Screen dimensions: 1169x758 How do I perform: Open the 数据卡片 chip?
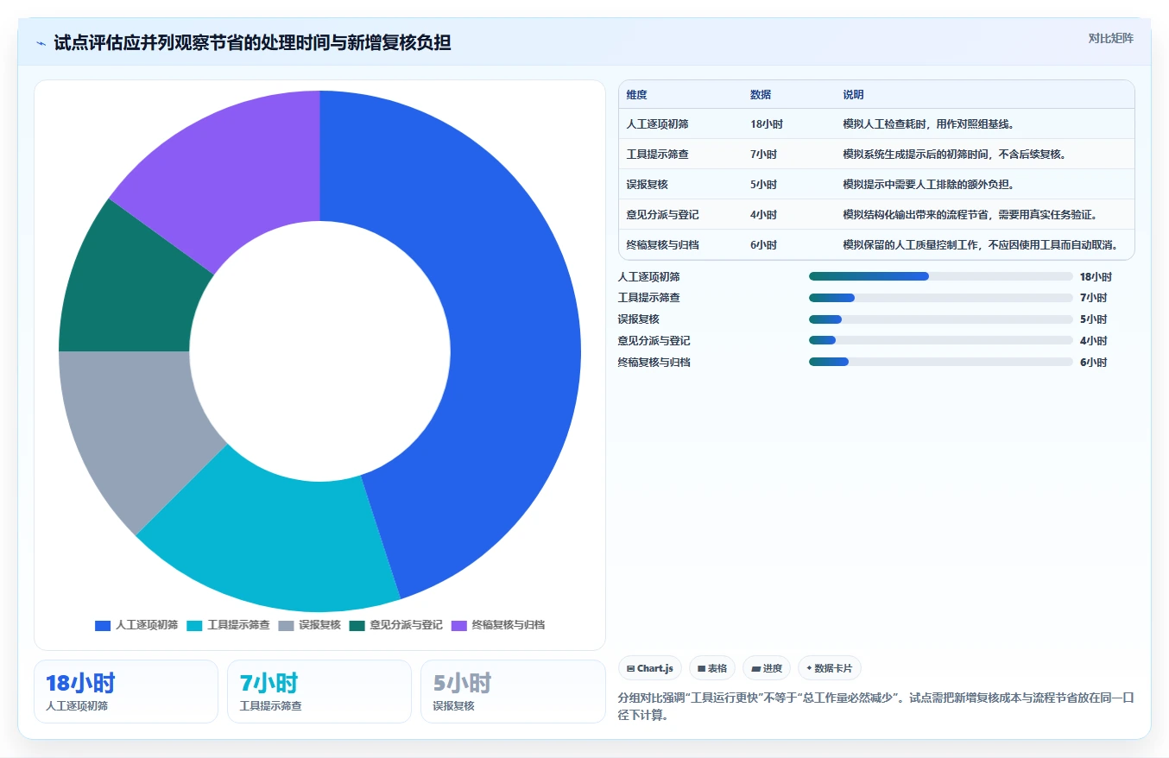830,668
